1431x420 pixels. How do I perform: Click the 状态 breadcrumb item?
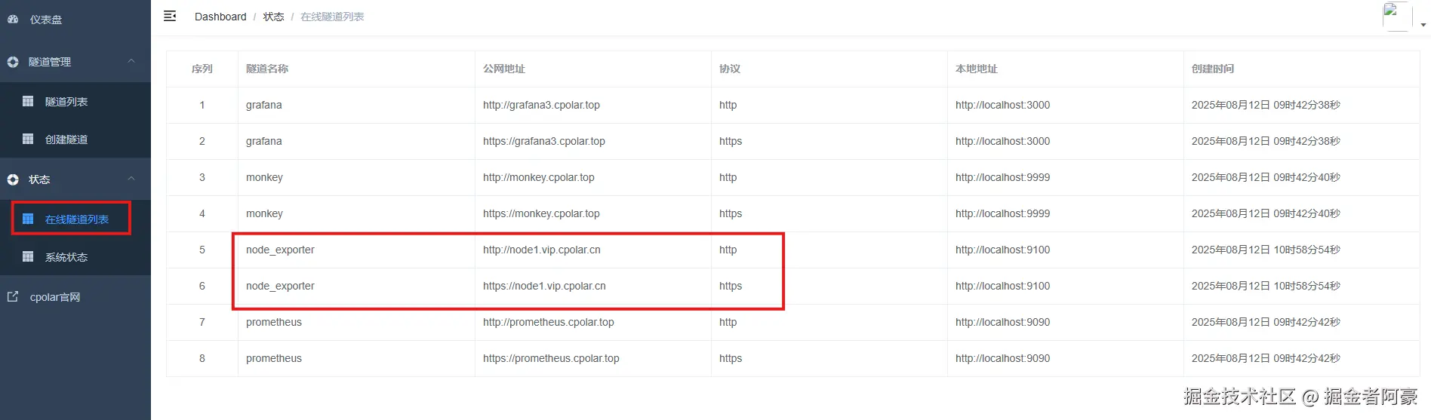pos(273,17)
